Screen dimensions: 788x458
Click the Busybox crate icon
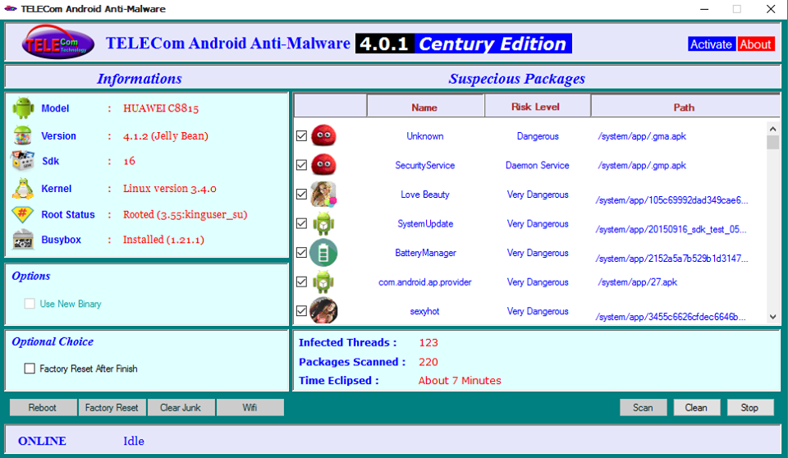click(23, 240)
